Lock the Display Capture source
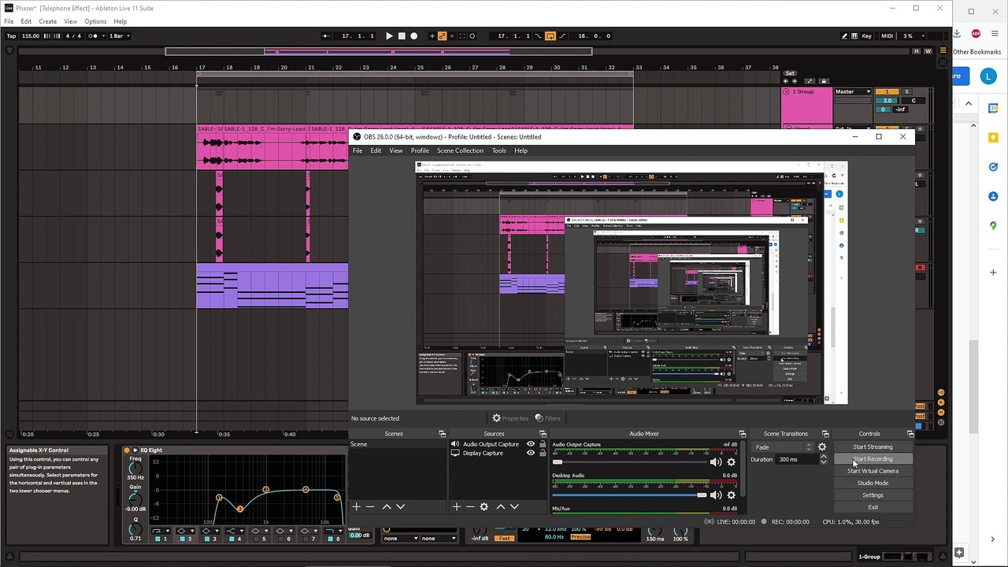Image resolution: width=1008 pixels, height=567 pixels. click(x=543, y=454)
